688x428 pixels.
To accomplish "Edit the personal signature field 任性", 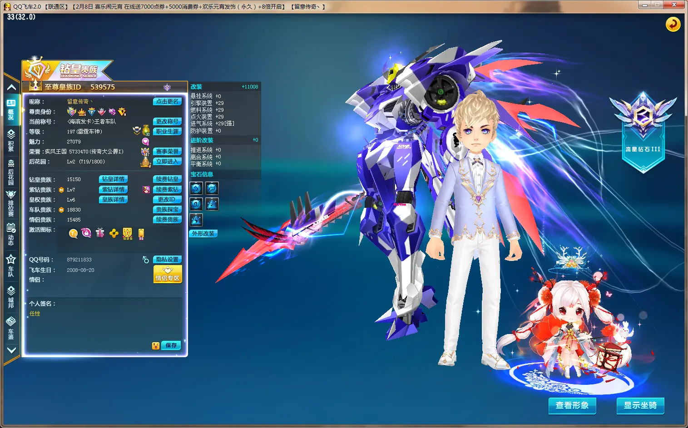I will coord(104,325).
